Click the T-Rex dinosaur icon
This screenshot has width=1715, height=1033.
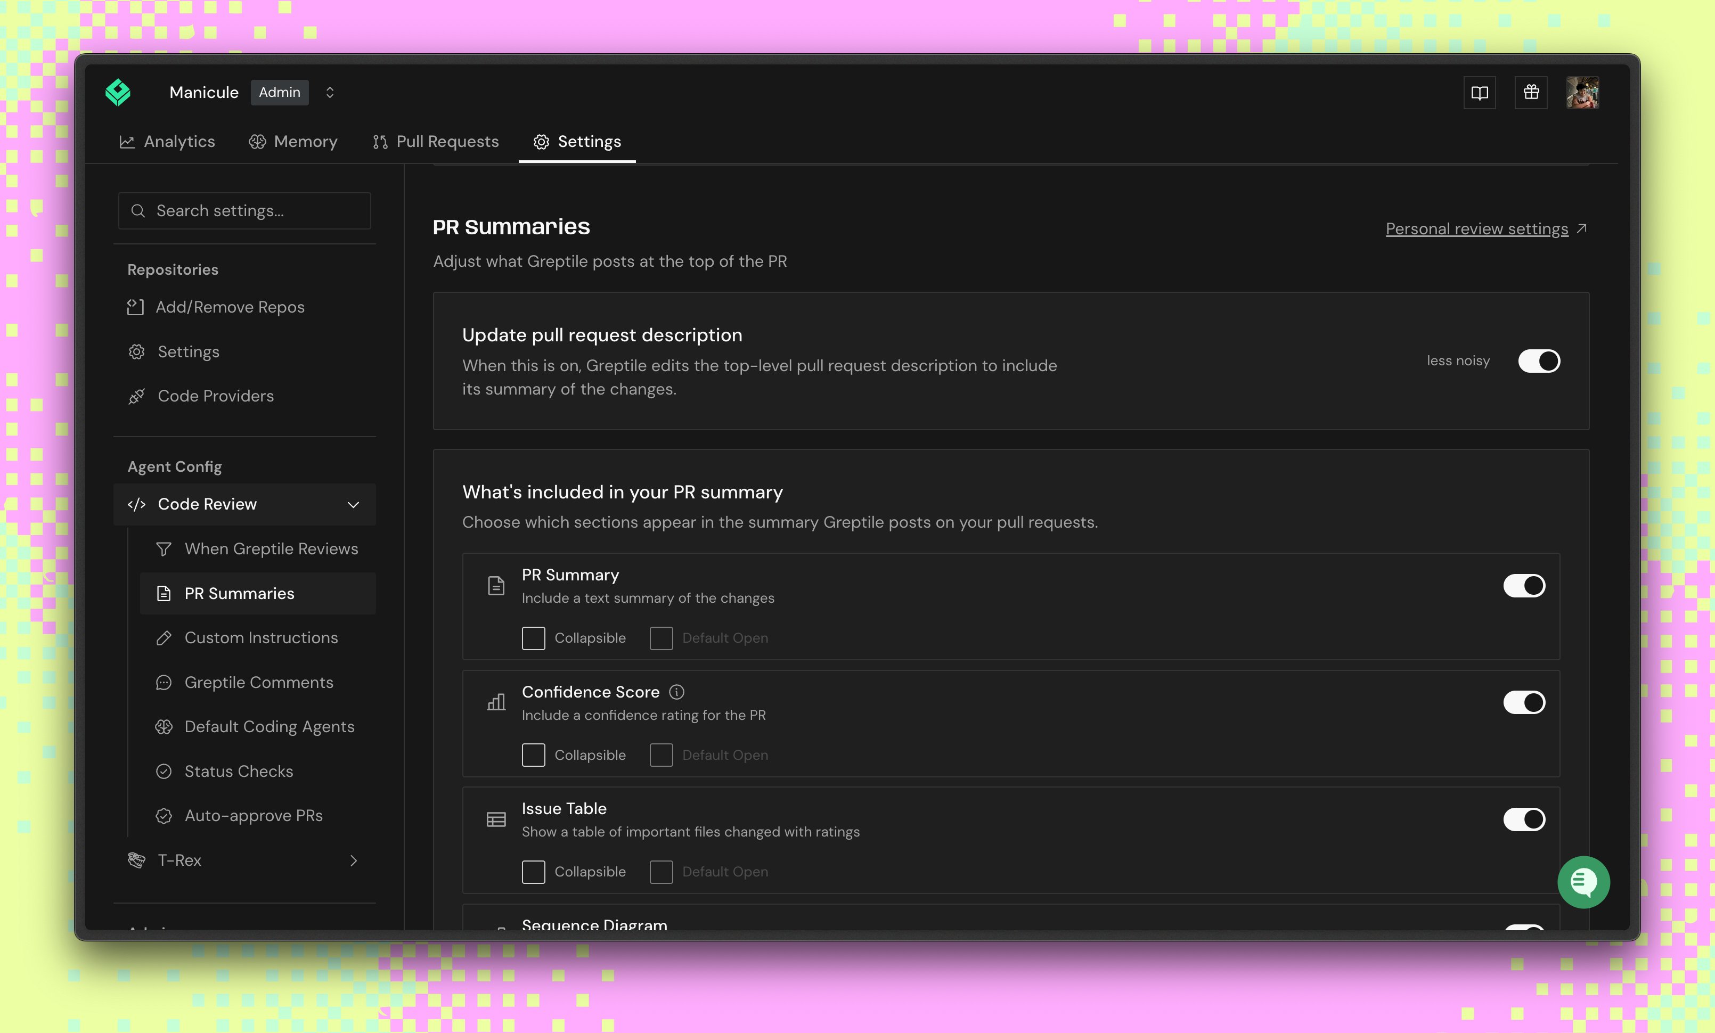136,860
